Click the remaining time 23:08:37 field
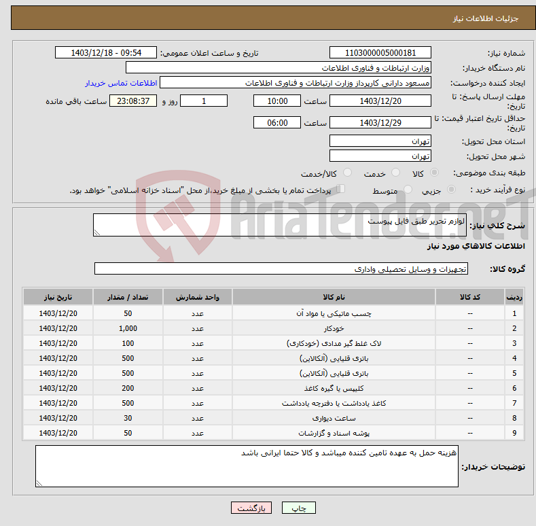This screenshot has width=536, height=526. pos(133,101)
